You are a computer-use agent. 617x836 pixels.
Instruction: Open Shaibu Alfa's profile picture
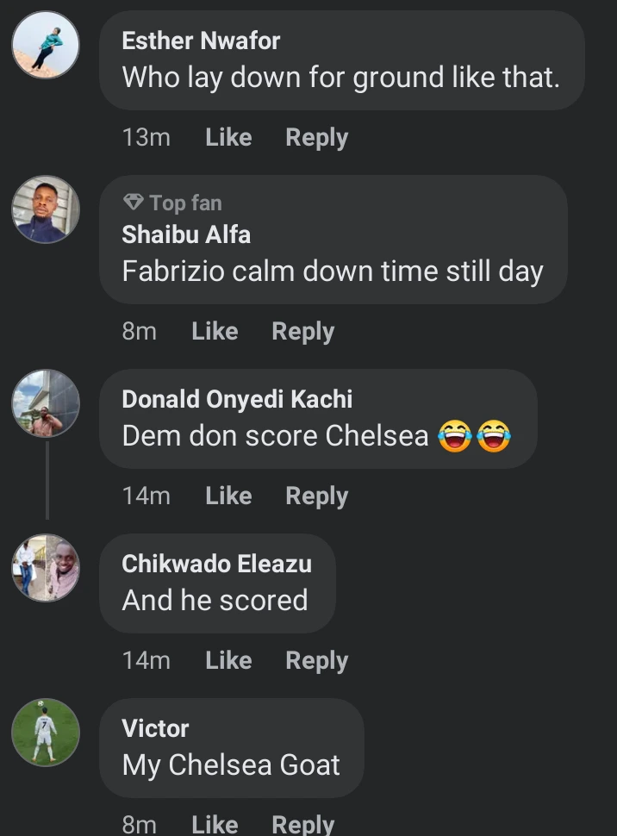pos(46,209)
